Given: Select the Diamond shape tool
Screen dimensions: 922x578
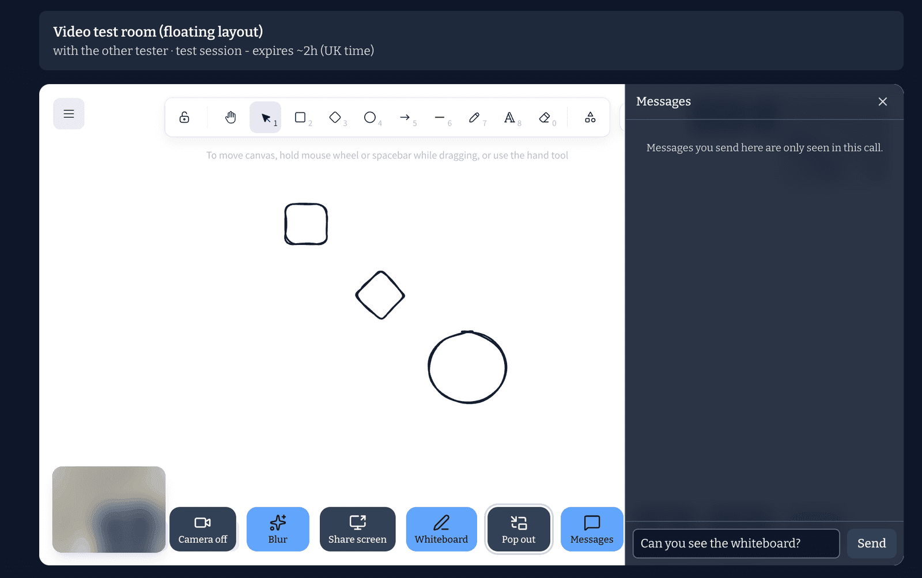Looking at the screenshot, I should pos(335,118).
